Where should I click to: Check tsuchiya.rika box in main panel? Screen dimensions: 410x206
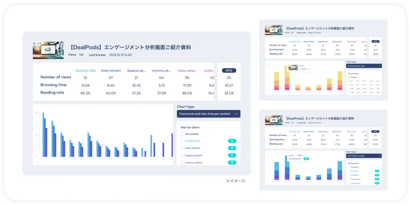click(x=182, y=141)
